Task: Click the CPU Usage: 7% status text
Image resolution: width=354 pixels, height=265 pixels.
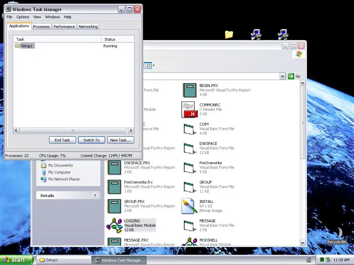Action: click(x=53, y=156)
